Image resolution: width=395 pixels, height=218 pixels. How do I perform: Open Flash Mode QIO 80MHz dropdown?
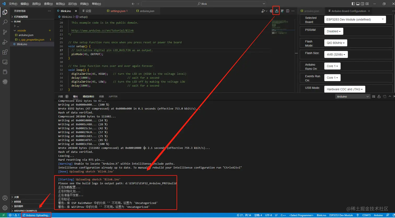coord(335,43)
